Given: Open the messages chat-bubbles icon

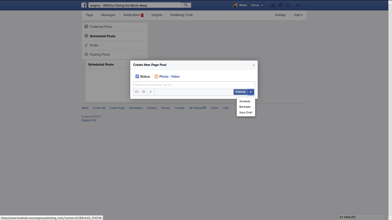Looking at the screenshot, I should point(280,5).
